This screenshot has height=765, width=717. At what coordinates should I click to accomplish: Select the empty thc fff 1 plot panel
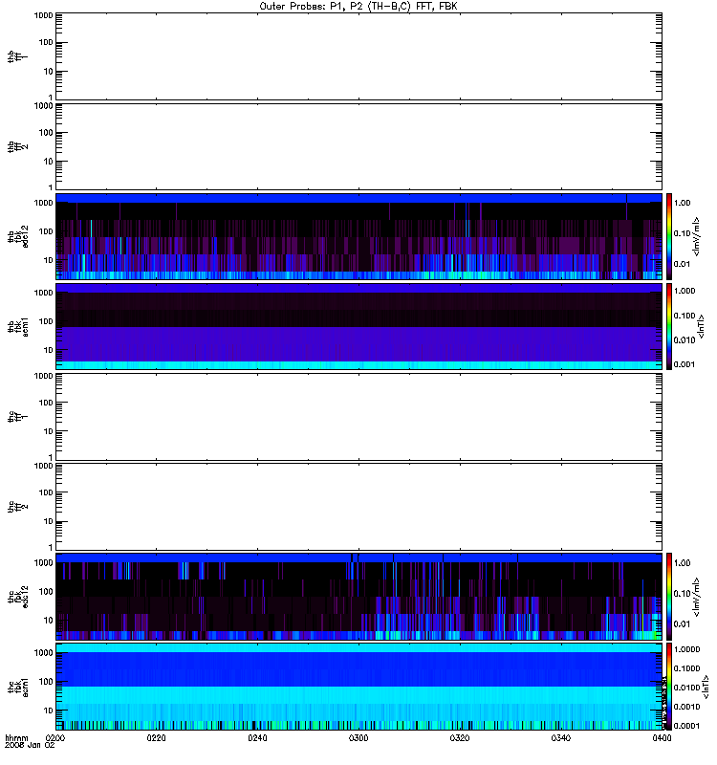click(x=358, y=417)
